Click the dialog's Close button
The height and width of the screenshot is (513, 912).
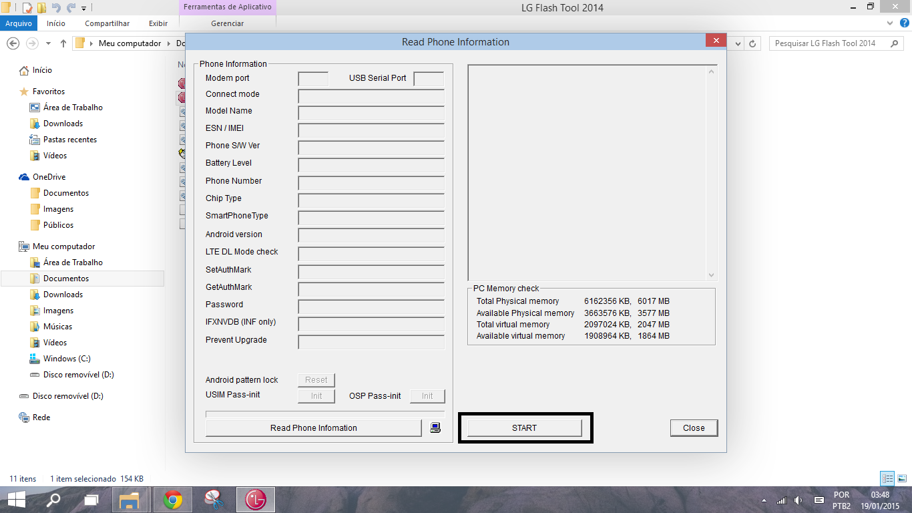[694, 427]
